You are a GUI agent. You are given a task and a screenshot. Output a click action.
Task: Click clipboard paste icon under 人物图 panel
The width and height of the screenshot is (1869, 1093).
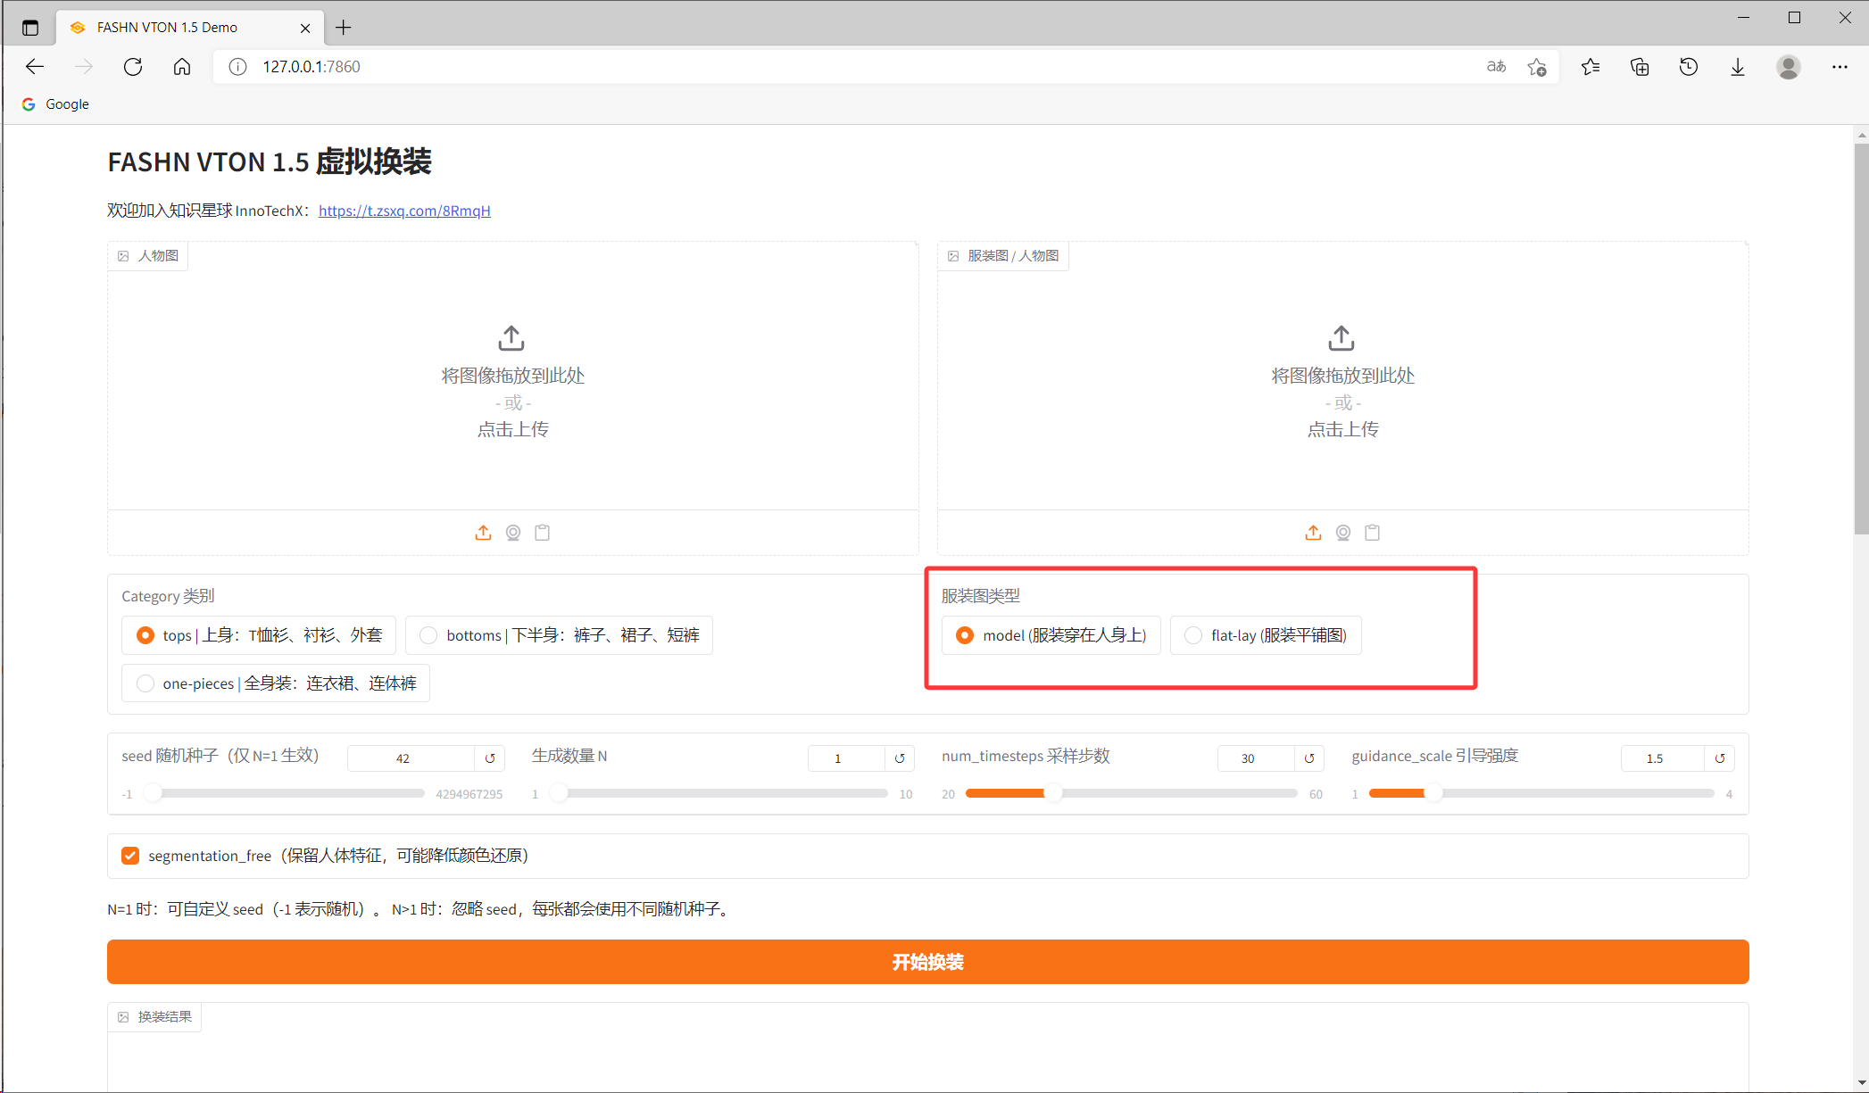tap(542, 533)
